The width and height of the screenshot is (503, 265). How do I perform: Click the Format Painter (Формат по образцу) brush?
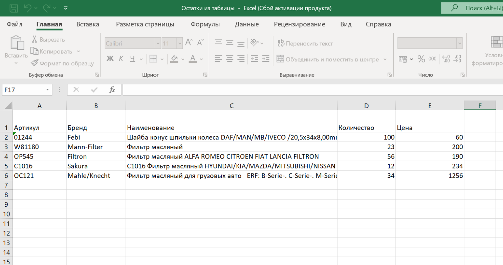click(x=35, y=63)
